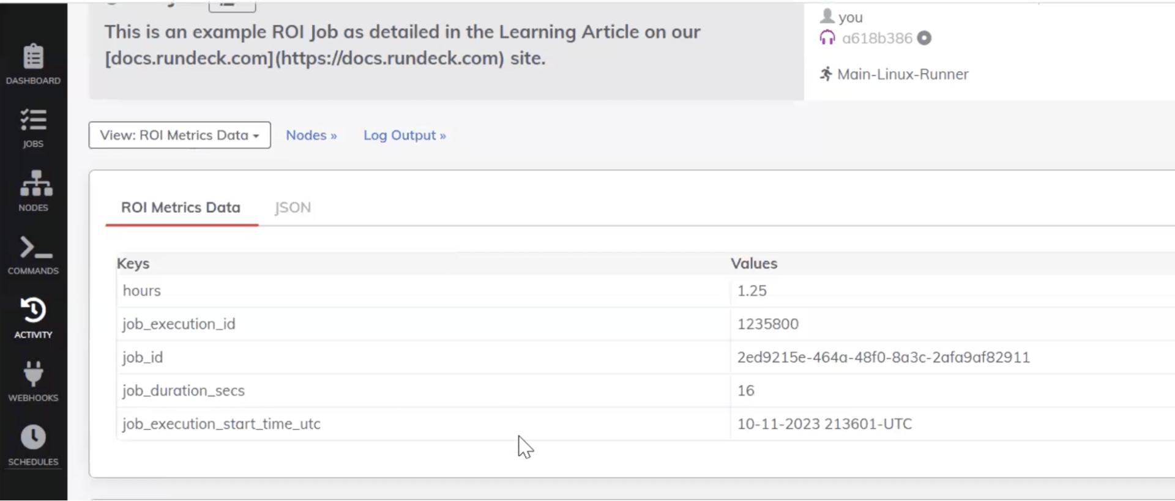Click the circle icon after a618b386
Screen dimensions: 1175x501
(924, 38)
